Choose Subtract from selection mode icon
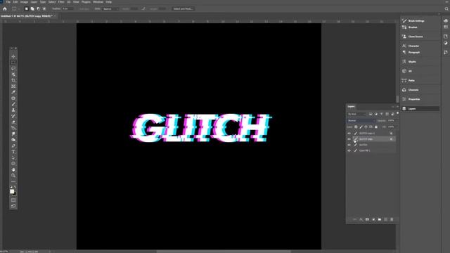Viewport: 450px width, 253px height. point(39,9)
